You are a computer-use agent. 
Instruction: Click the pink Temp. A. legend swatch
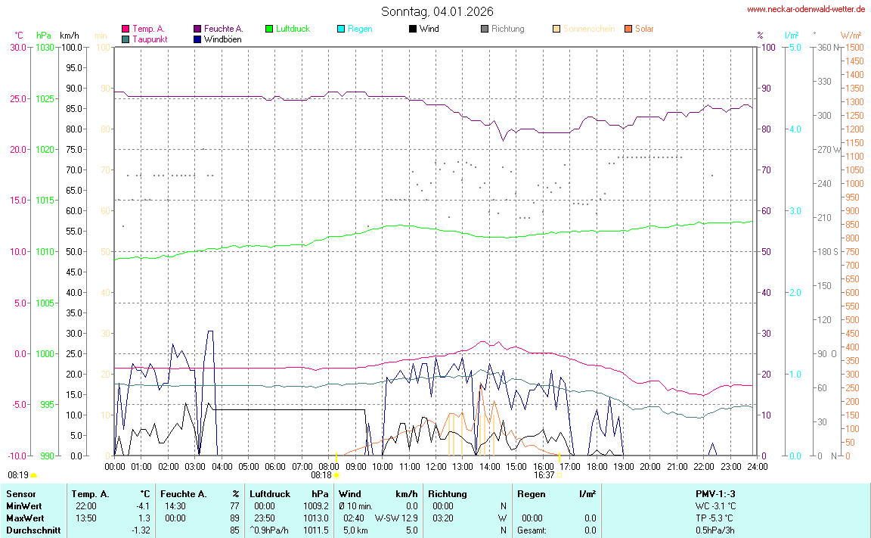pos(126,29)
